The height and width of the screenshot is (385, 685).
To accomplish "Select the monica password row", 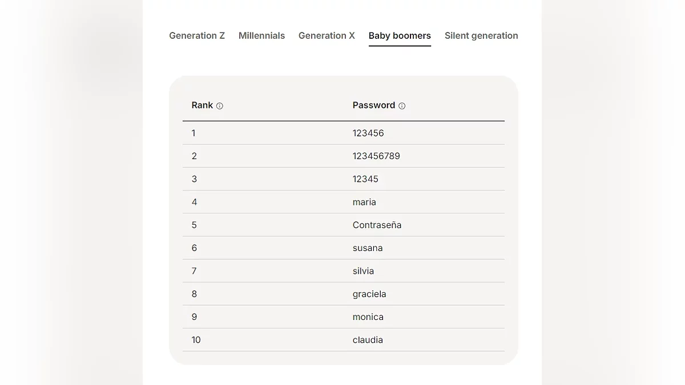I will click(x=368, y=317).
